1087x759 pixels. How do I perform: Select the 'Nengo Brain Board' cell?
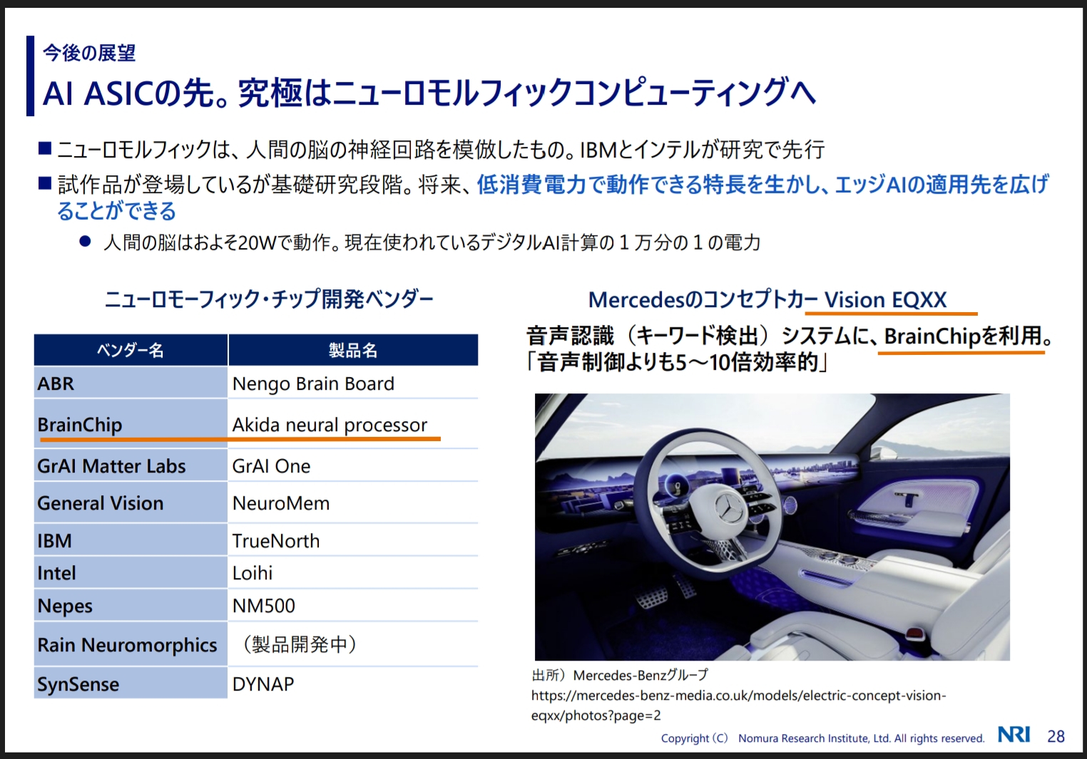click(353, 383)
